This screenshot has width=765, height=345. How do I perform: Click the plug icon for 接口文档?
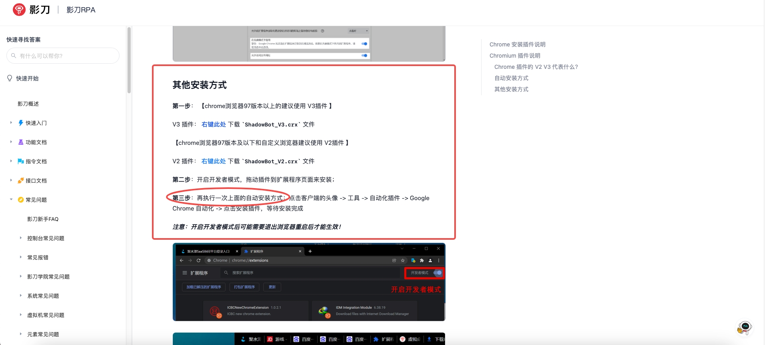click(x=21, y=181)
